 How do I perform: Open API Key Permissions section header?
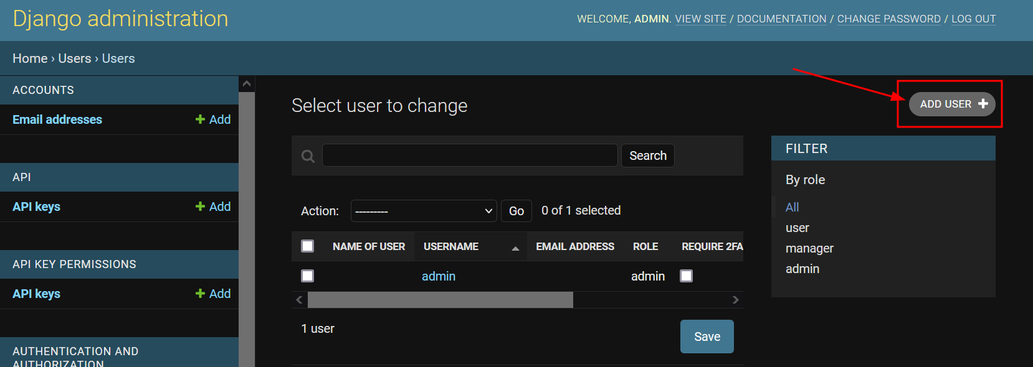[74, 264]
